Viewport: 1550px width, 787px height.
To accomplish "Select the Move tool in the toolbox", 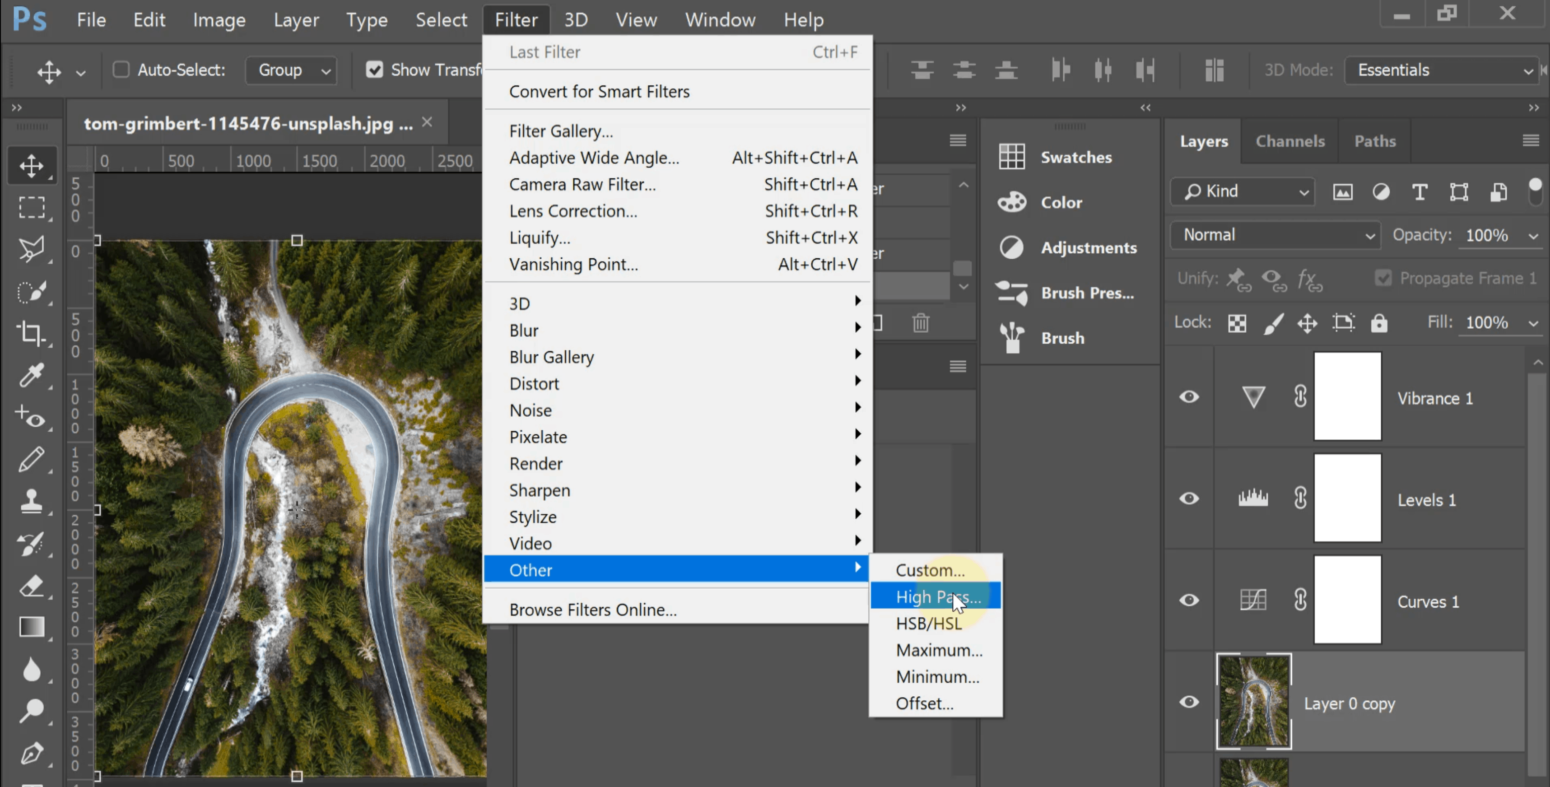I will (31, 165).
